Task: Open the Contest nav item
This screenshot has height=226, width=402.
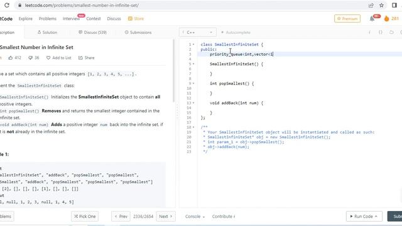Action: coord(94,19)
